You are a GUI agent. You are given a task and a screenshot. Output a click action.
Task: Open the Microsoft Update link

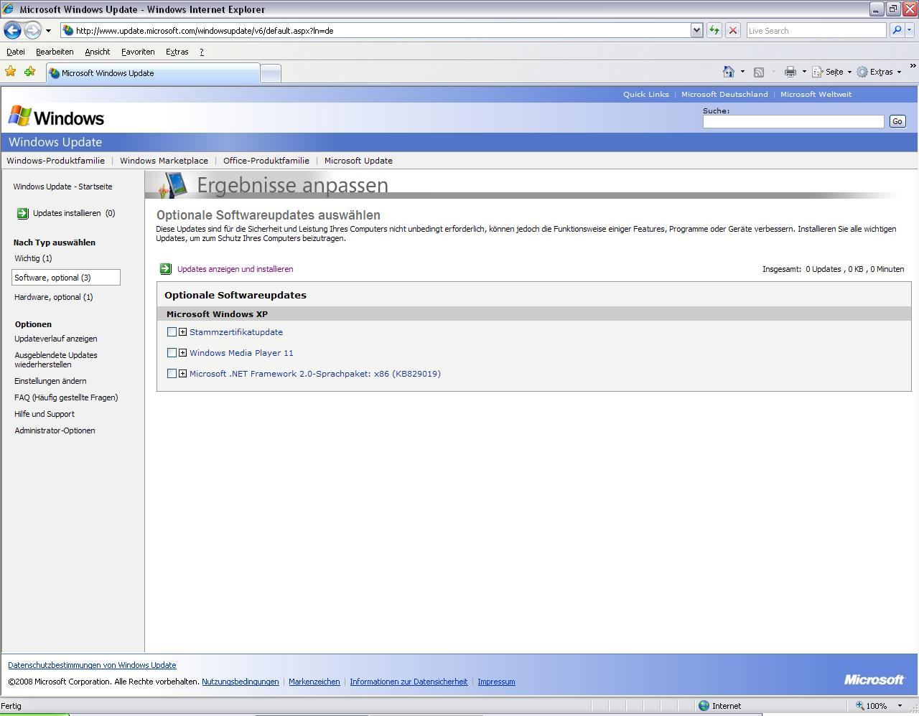(358, 161)
